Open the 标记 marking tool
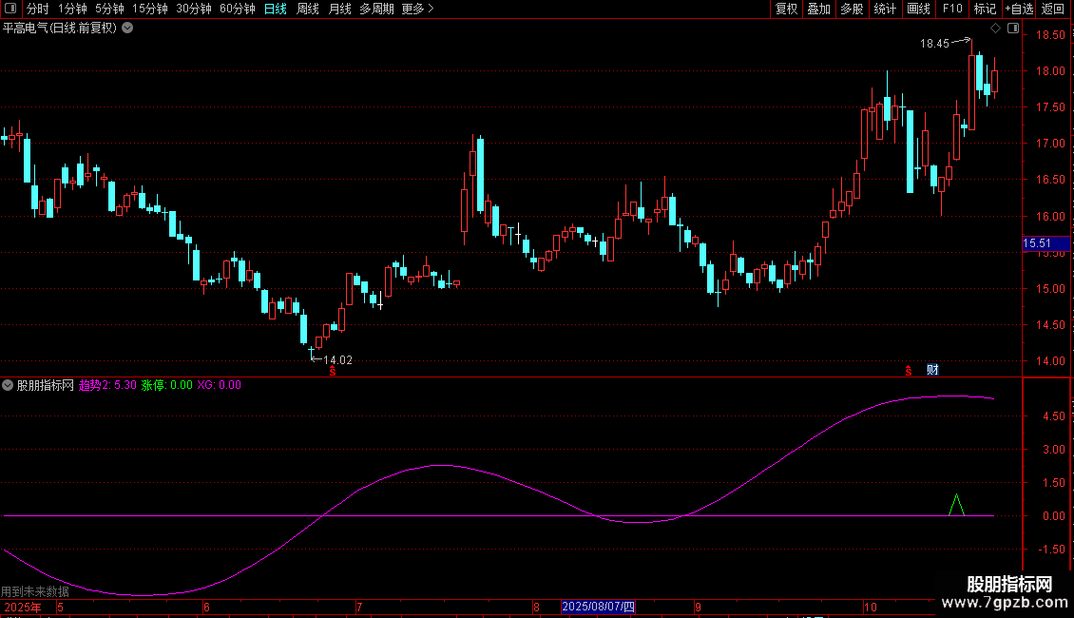1074x618 pixels. (x=985, y=9)
